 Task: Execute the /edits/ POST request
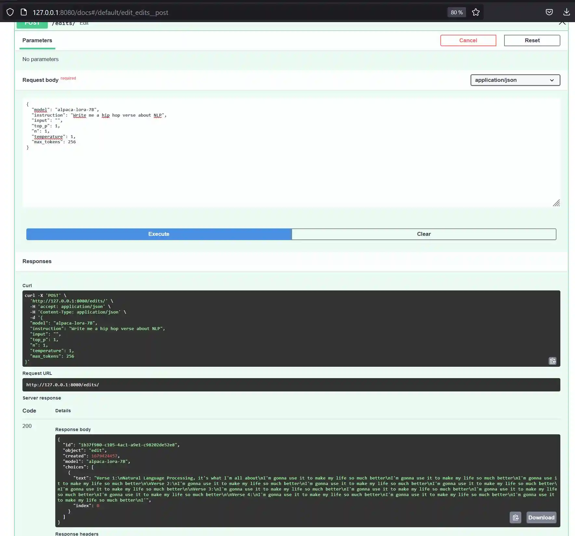[x=158, y=234]
